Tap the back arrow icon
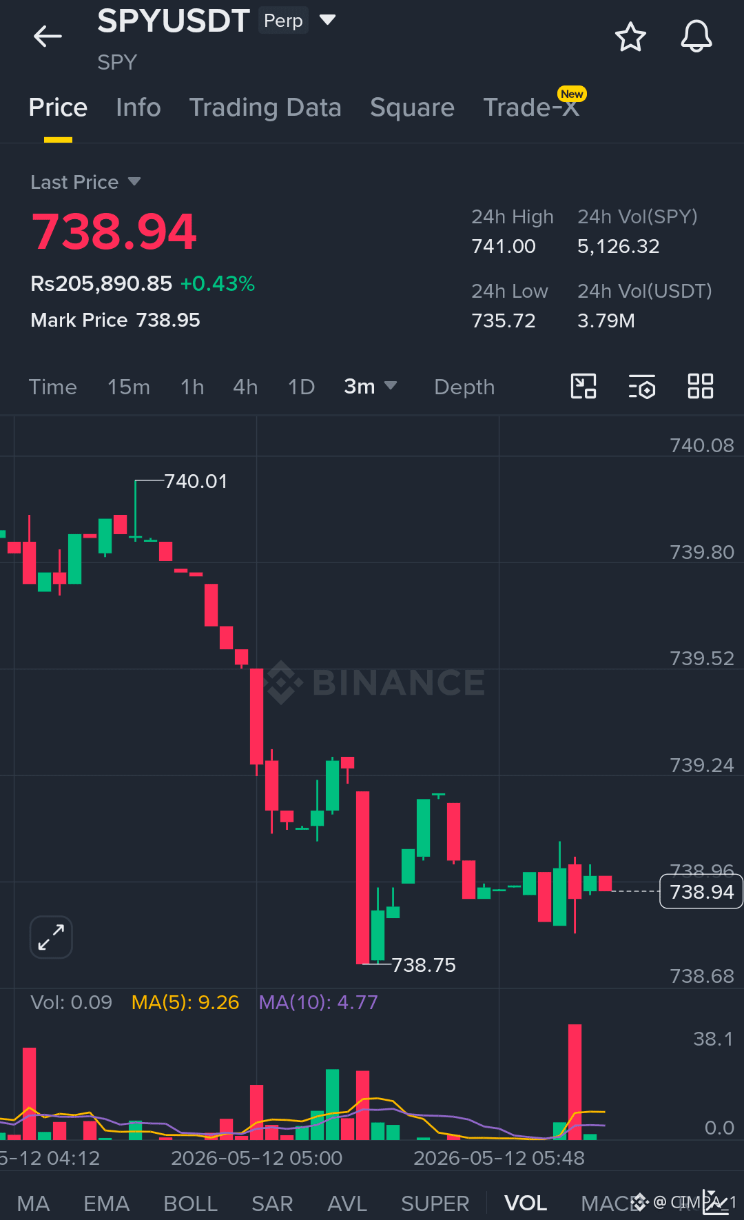The width and height of the screenshot is (744, 1220). click(x=48, y=36)
